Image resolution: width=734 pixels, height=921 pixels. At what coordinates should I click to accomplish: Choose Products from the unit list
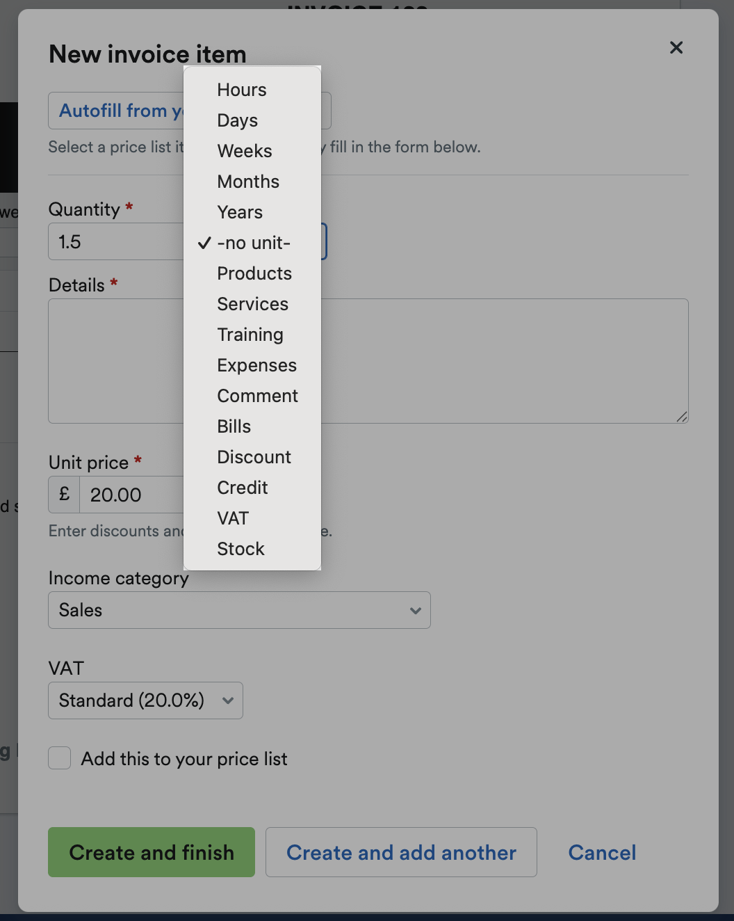[254, 273]
